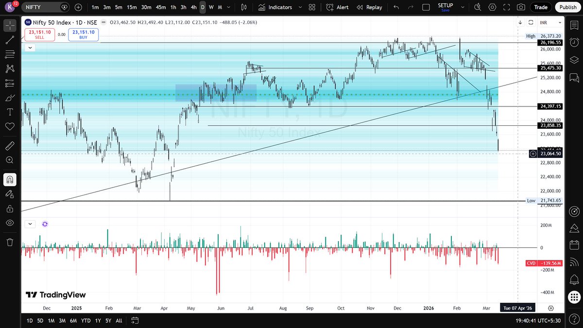Viewport: 583px width, 328px height.
Task: Open the candle chart type selector
Action: point(244,7)
